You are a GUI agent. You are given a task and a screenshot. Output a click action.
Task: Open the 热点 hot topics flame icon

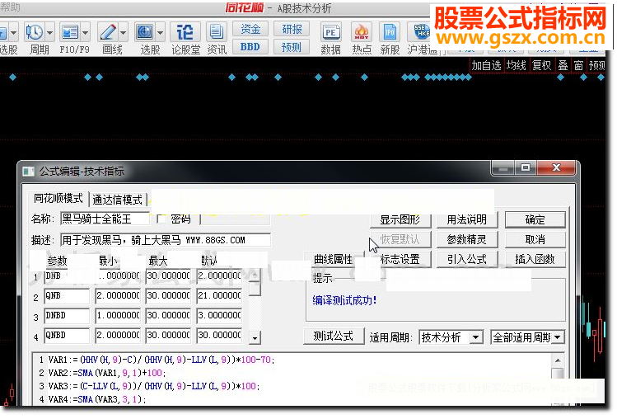[362, 32]
